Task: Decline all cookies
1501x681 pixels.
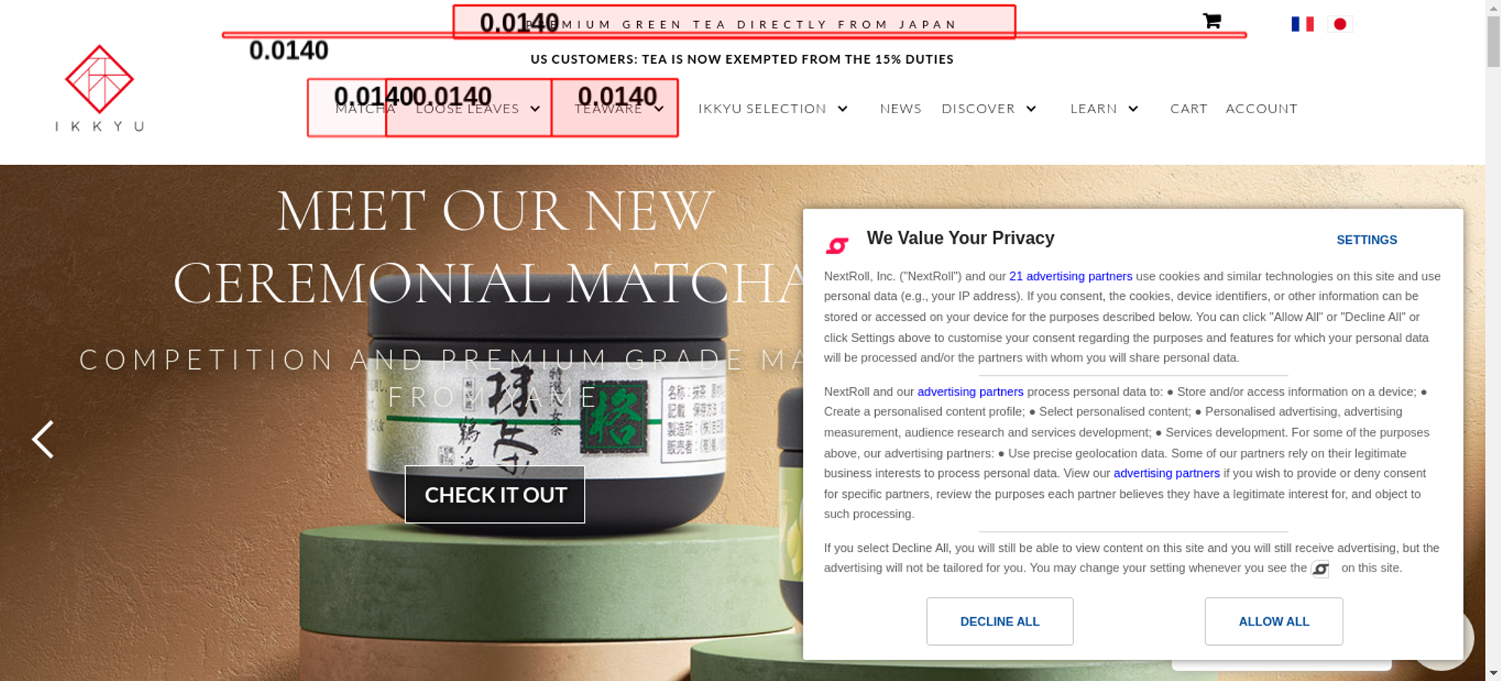Action: point(1000,621)
